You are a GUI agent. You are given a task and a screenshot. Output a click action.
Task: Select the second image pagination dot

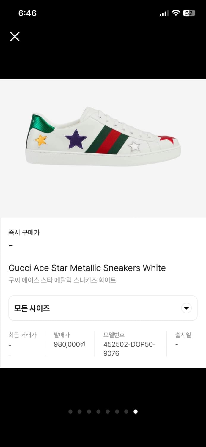point(80,412)
